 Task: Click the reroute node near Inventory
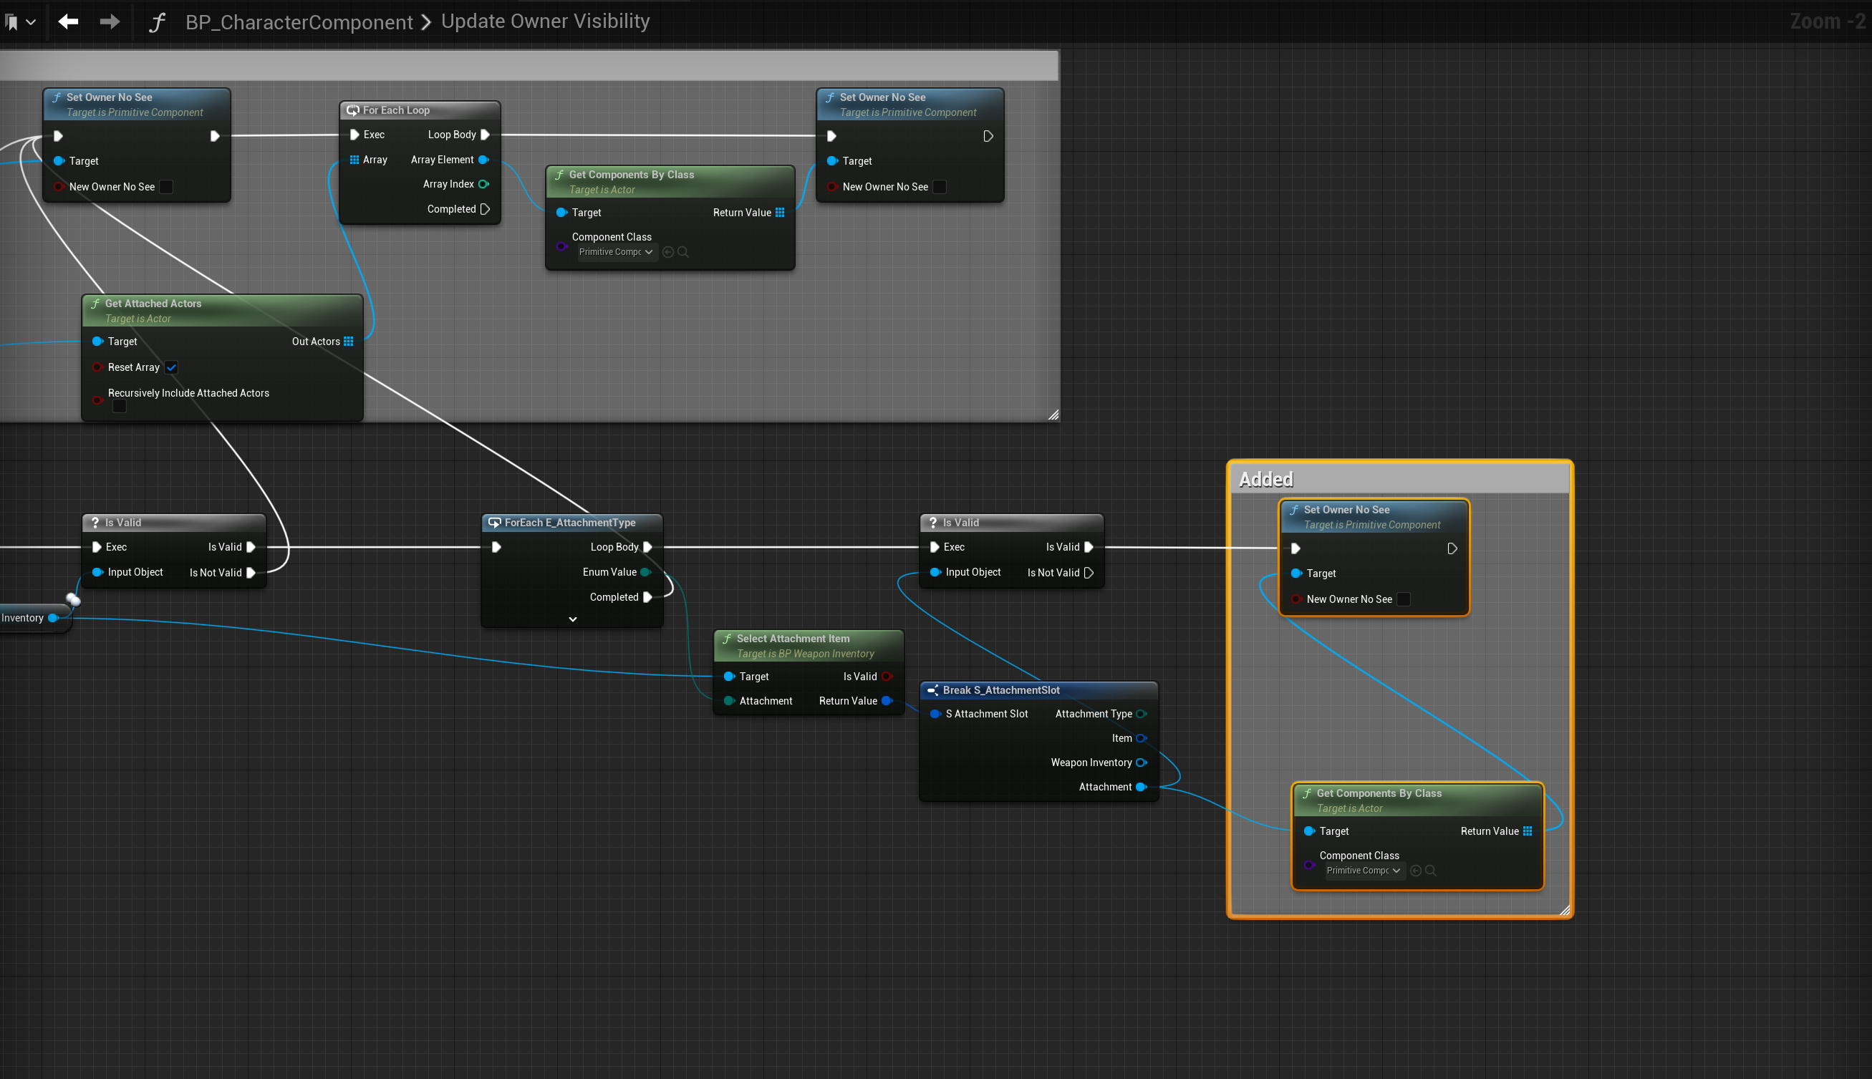tap(72, 599)
